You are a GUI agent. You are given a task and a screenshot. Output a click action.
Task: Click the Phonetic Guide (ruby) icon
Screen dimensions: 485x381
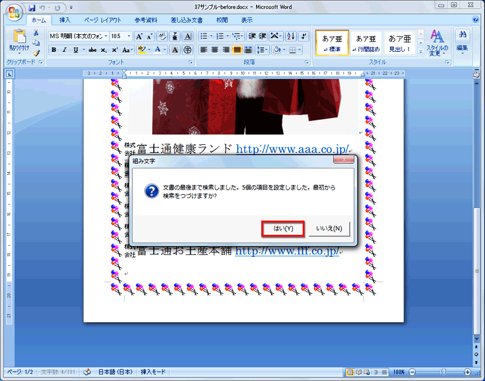[x=175, y=36]
